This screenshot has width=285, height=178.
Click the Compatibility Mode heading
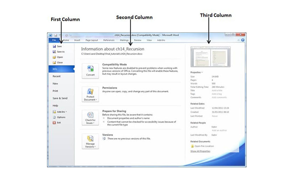[114, 64]
